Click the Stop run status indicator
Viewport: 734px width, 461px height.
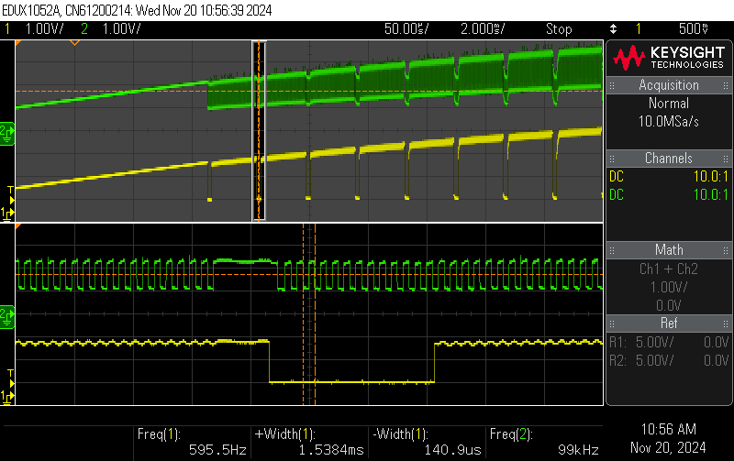pos(559,29)
